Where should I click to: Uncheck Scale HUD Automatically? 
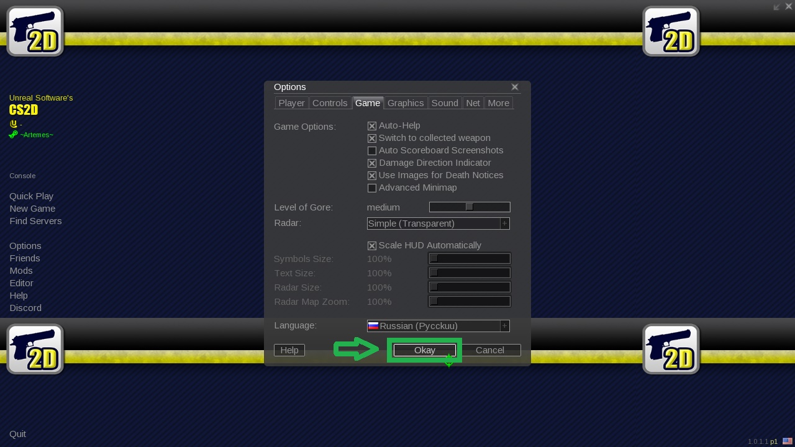click(x=372, y=246)
